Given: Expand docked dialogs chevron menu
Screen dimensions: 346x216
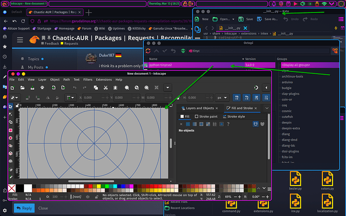Looking at the screenshot, I should (267, 108).
